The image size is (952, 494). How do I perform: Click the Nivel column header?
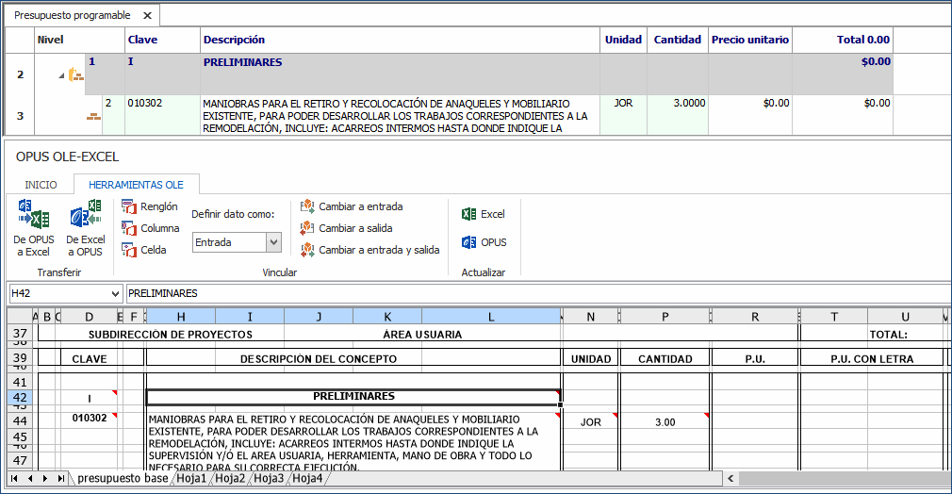pos(79,40)
